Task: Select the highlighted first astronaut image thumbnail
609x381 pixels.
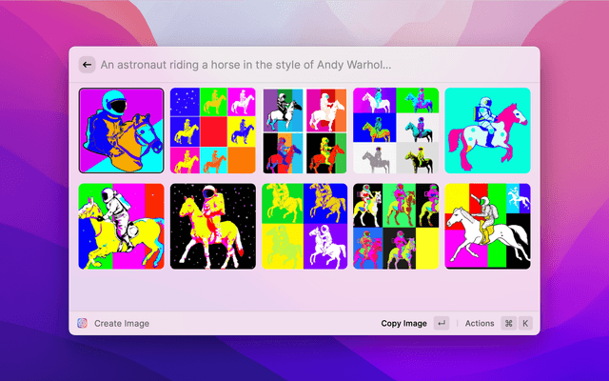Action: (121, 130)
